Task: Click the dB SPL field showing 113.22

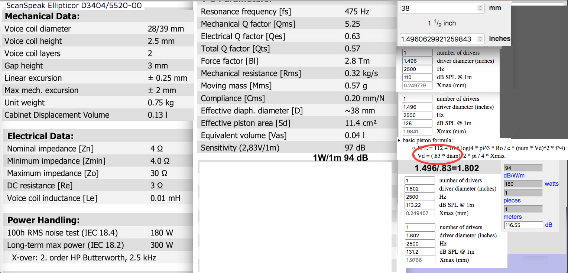Action: (420, 205)
